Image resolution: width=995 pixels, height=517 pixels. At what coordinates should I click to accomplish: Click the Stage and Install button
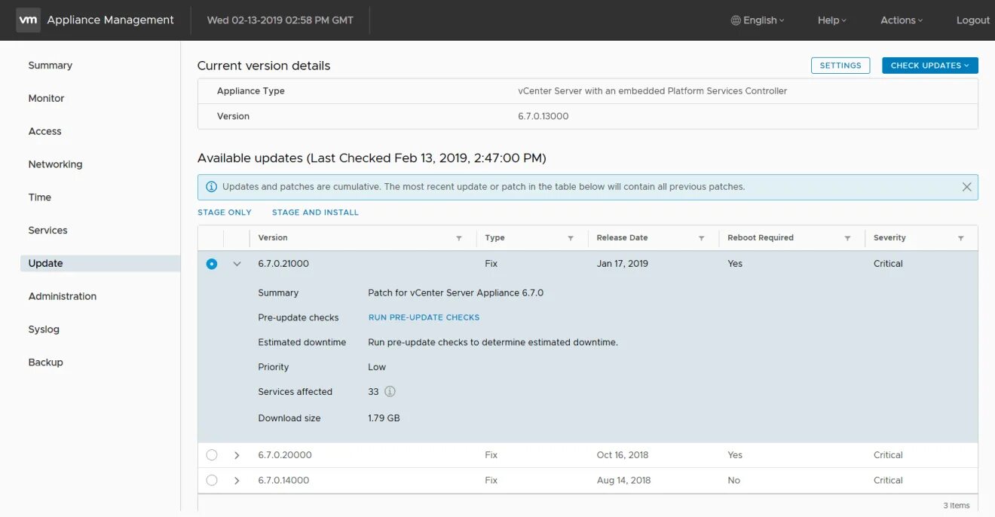pos(315,213)
